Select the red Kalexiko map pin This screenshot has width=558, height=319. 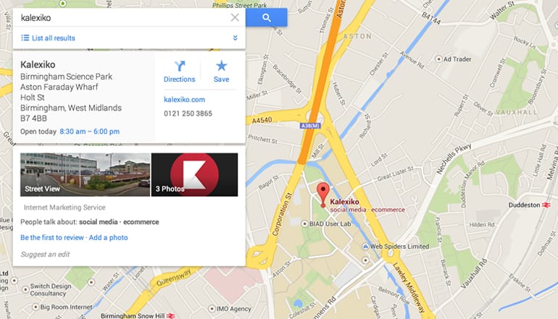322,195
